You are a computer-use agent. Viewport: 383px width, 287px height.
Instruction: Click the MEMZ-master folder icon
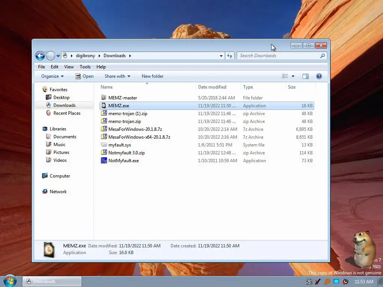(104, 98)
